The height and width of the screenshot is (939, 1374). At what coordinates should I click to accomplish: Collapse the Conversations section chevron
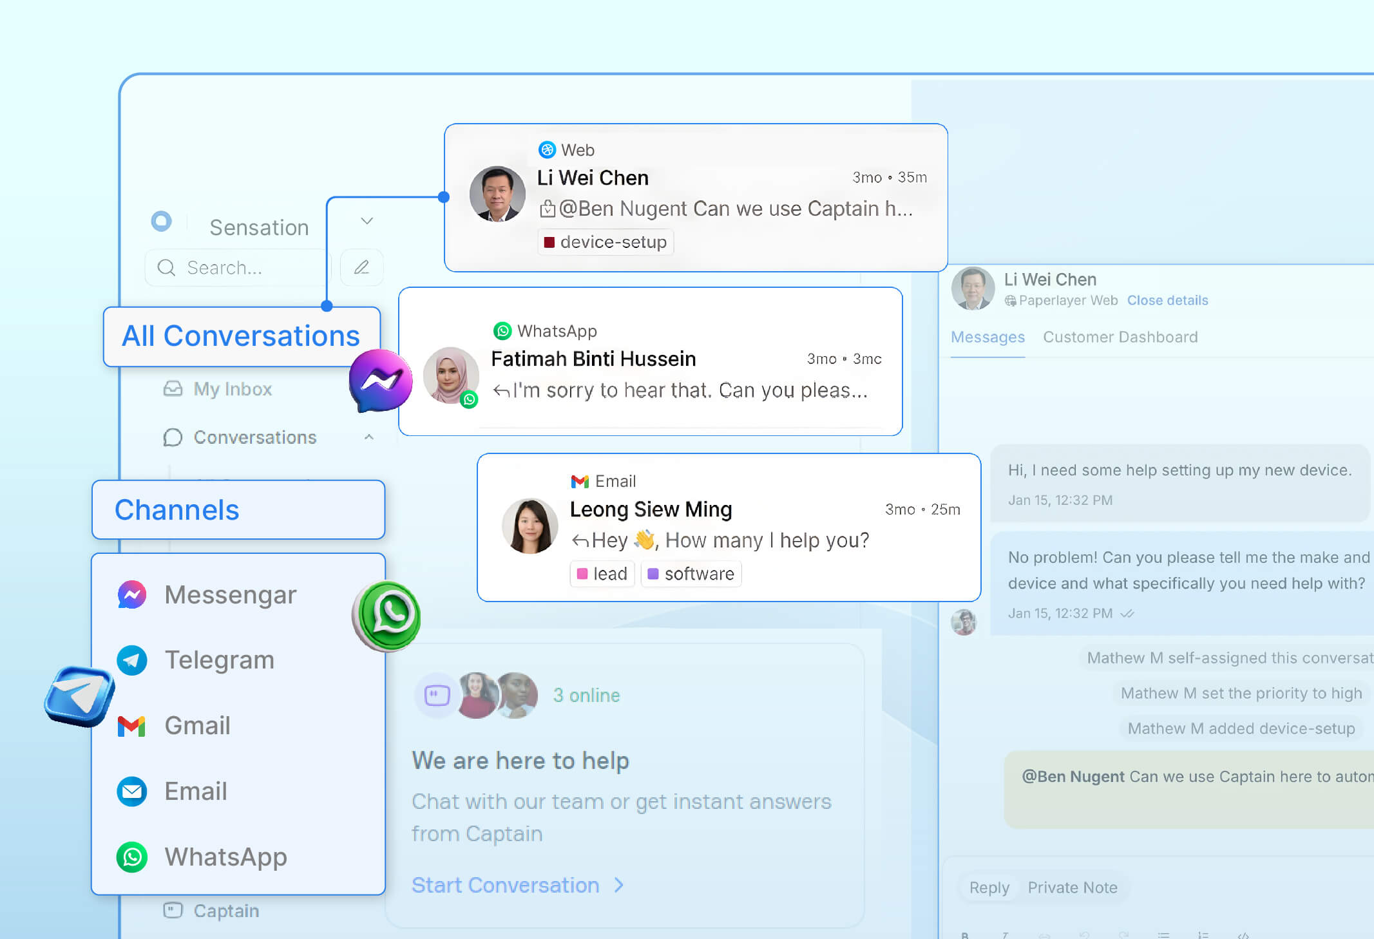click(368, 437)
